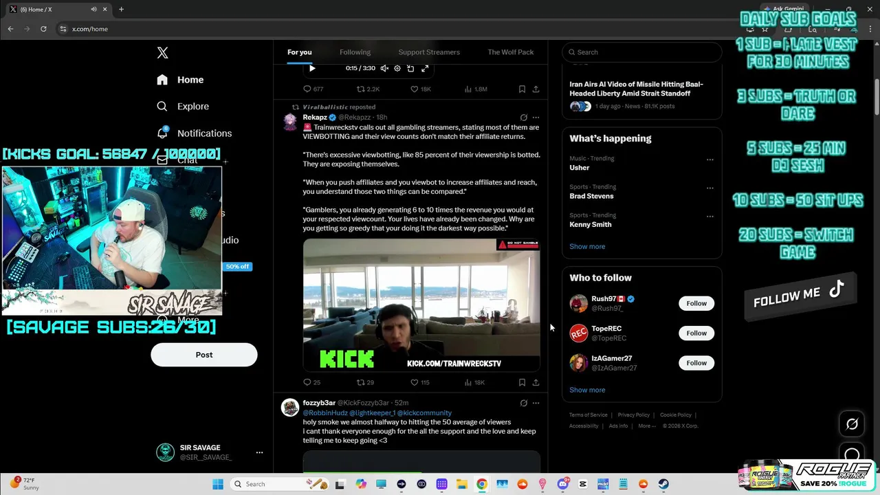
Task: Open more options for Kenny Smith trend
Action: click(x=710, y=216)
